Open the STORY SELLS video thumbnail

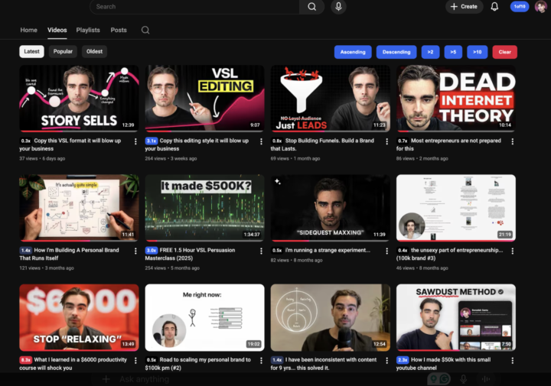pyautogui.click(x=79, y=99)
